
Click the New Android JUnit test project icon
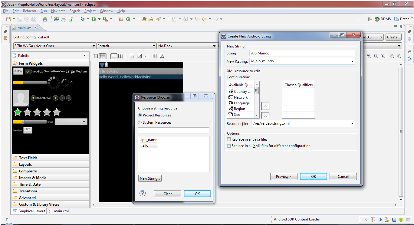click(64, 19)
